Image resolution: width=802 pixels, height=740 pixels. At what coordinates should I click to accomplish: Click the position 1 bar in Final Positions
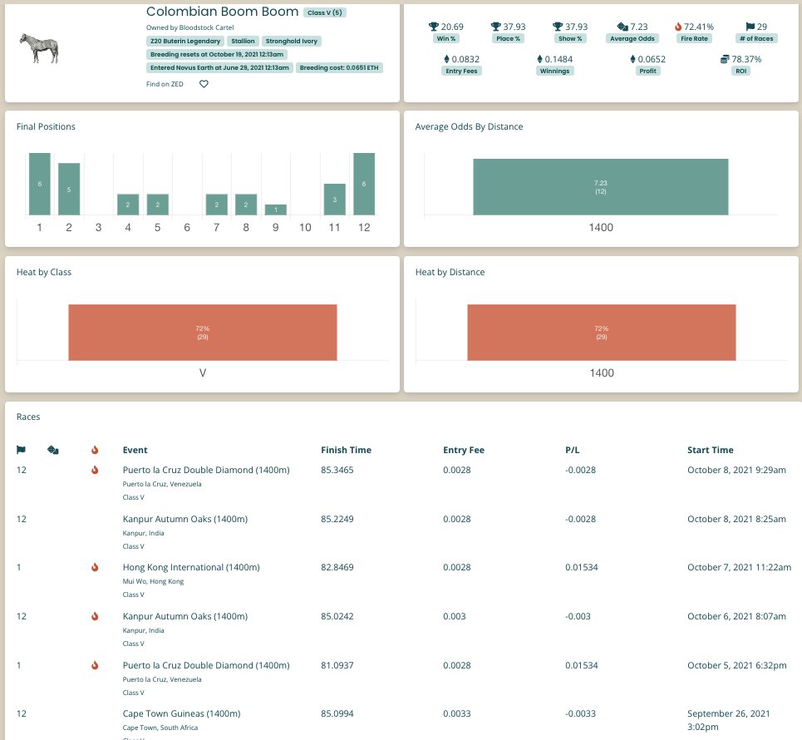tap(39, 184)
